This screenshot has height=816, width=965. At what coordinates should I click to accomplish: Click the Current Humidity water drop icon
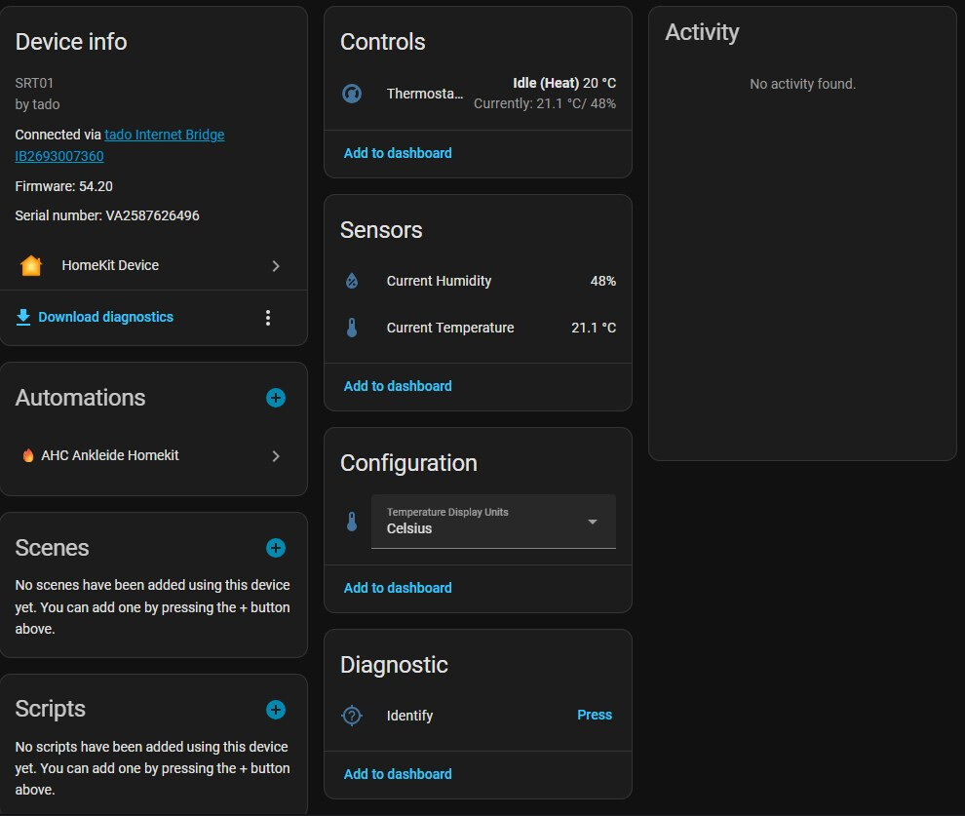[352, 281]
